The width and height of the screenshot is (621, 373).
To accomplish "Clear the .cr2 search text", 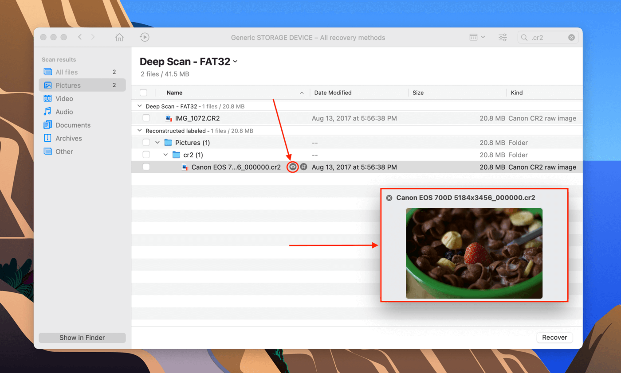I will click(572, 38).
